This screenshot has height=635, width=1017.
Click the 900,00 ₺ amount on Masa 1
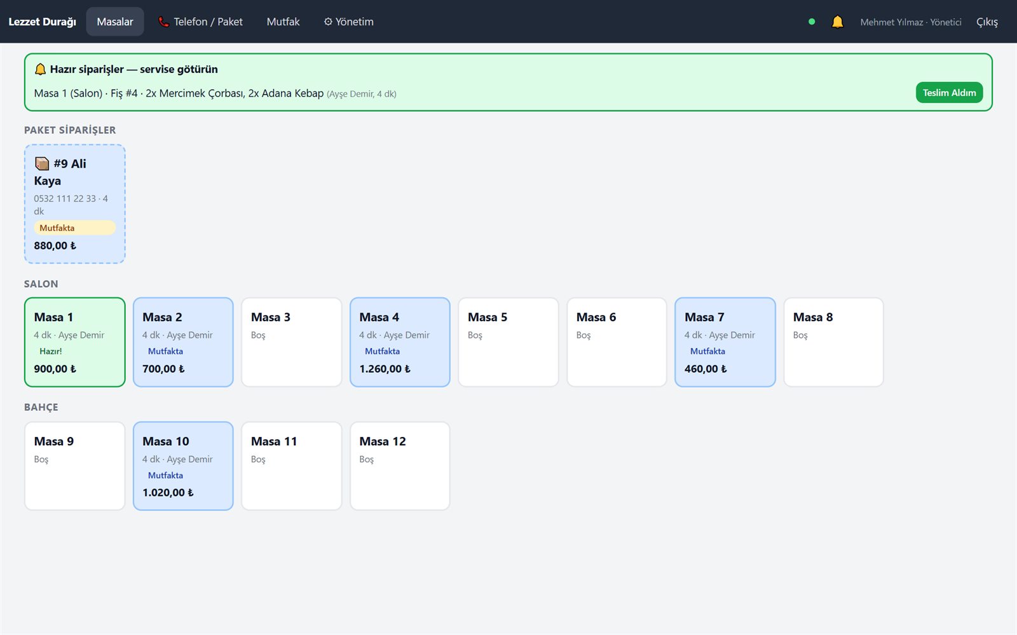55,369
